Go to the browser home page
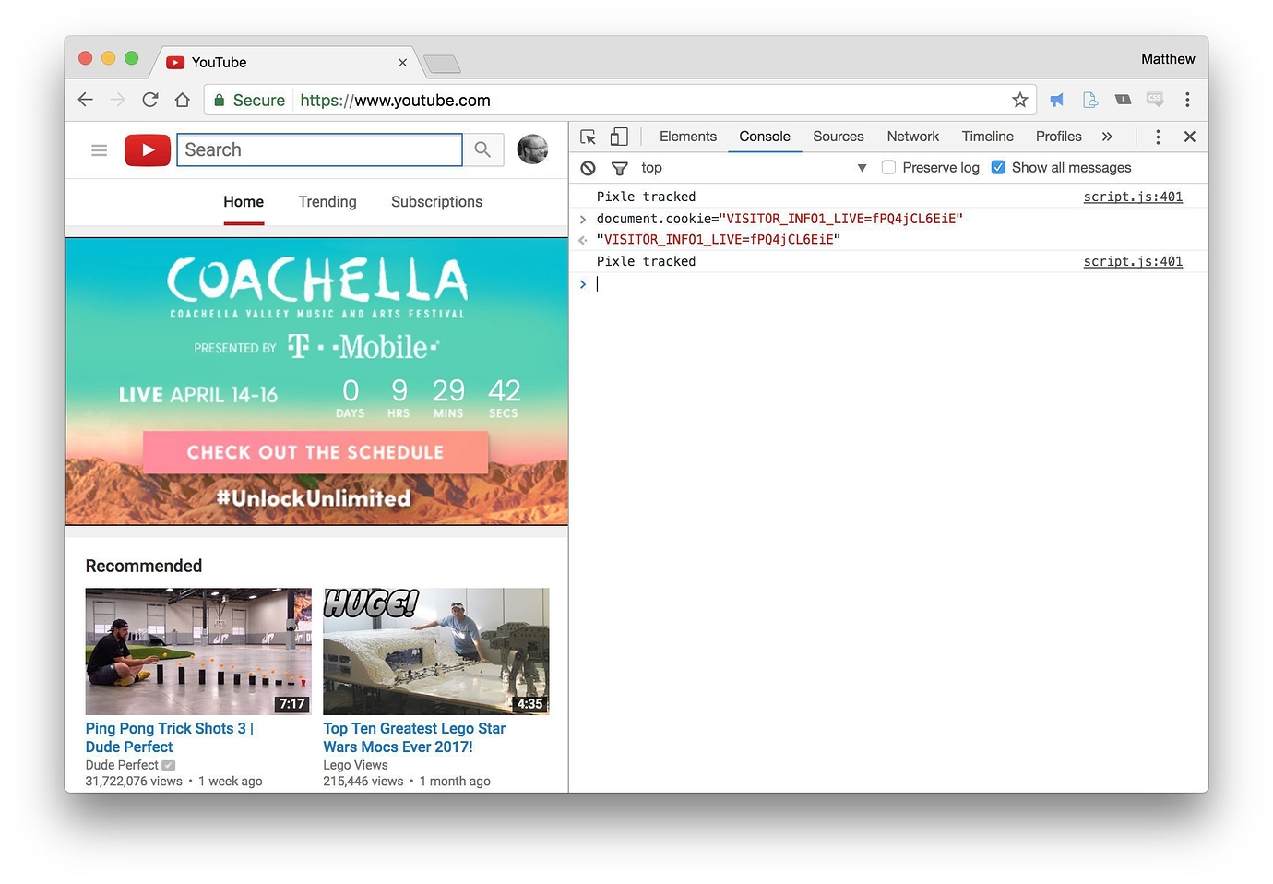1273x884 pixels. pyautogui.click(x=183, y=100)
